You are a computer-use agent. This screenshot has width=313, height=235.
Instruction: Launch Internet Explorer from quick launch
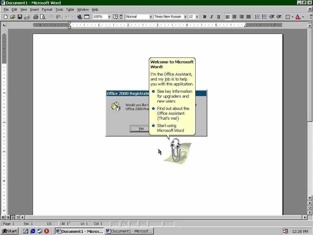(x=33, y=231)
